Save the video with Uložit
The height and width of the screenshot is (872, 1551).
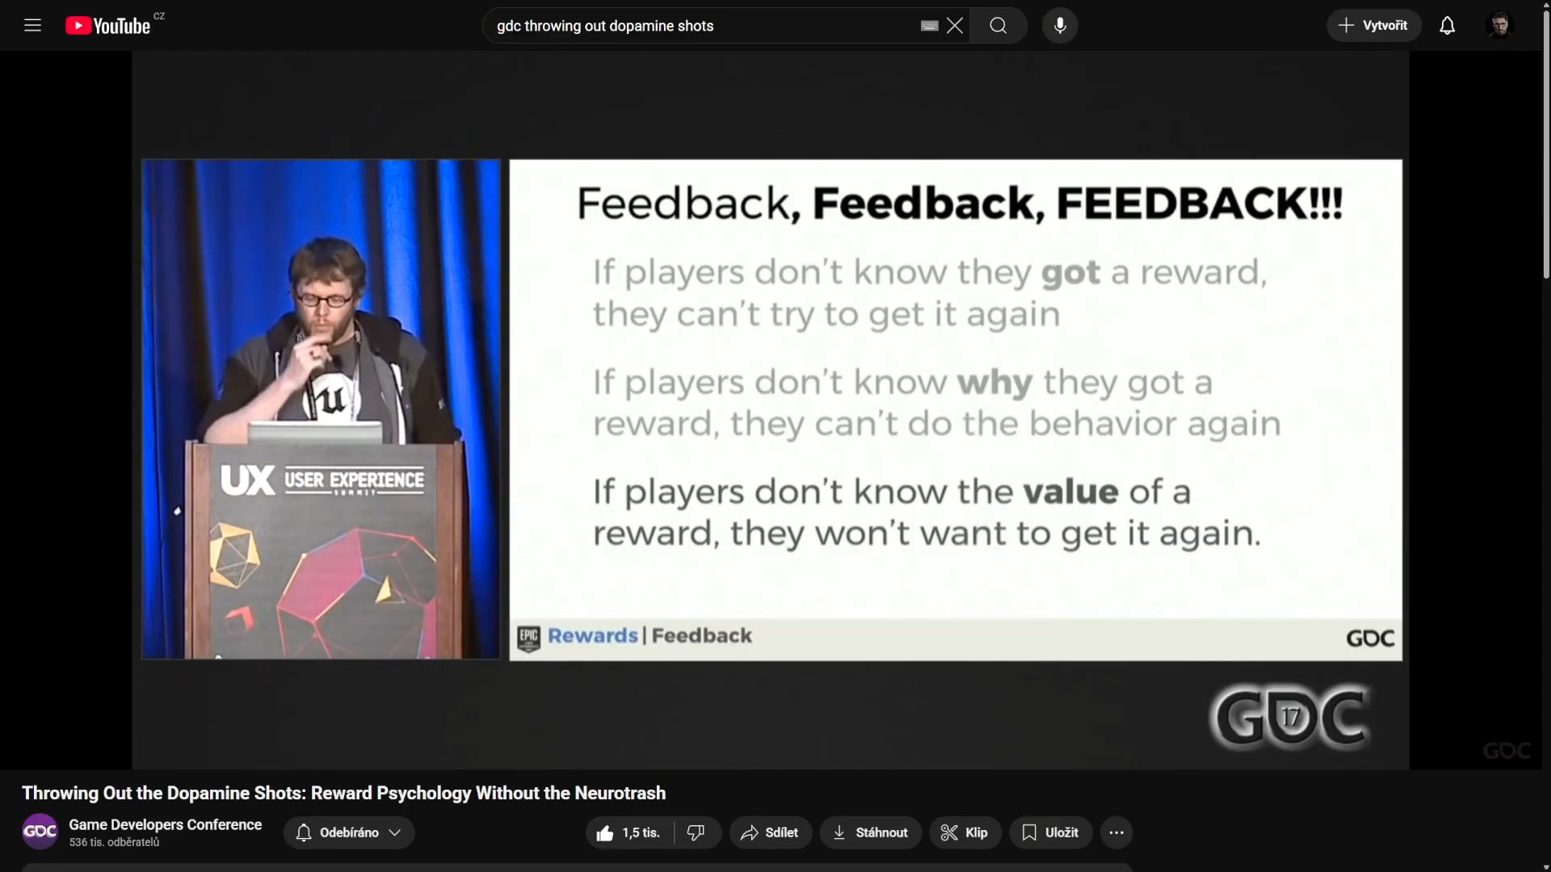[x=1049, y=832]
